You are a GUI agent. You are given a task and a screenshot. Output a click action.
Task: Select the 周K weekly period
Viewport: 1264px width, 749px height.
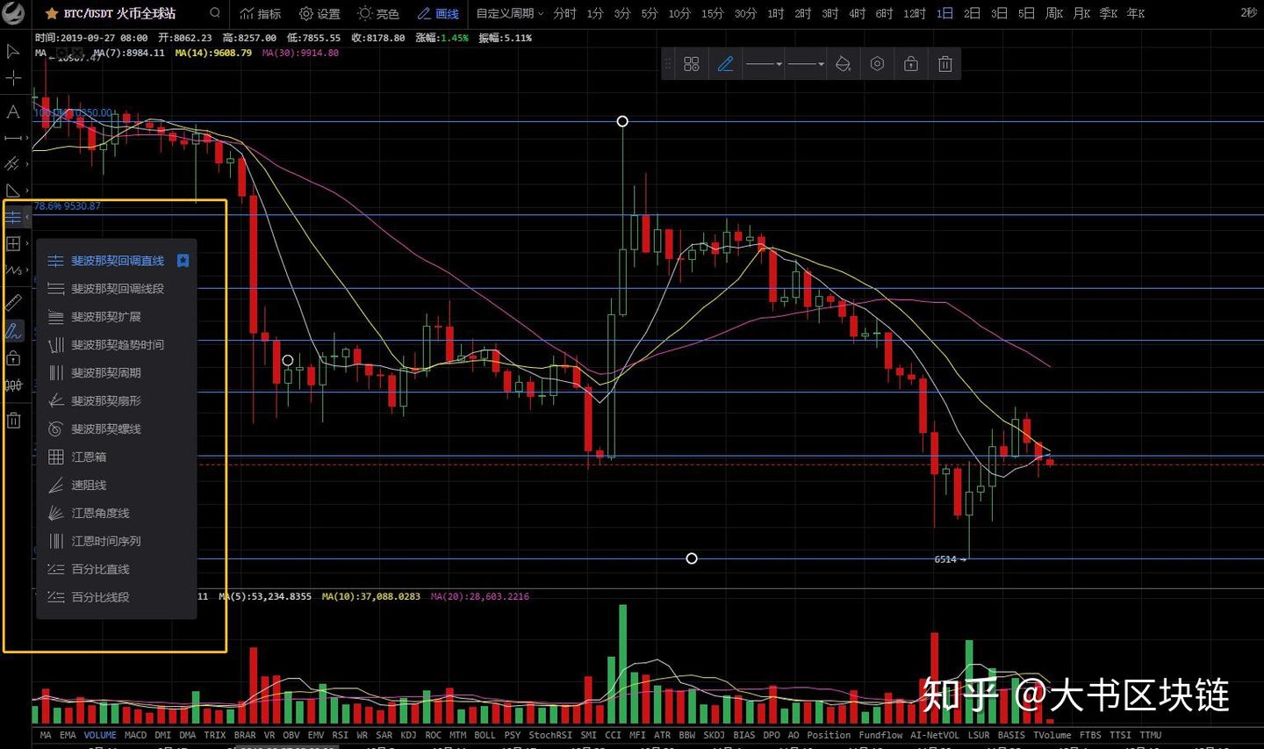point(1054,14)
